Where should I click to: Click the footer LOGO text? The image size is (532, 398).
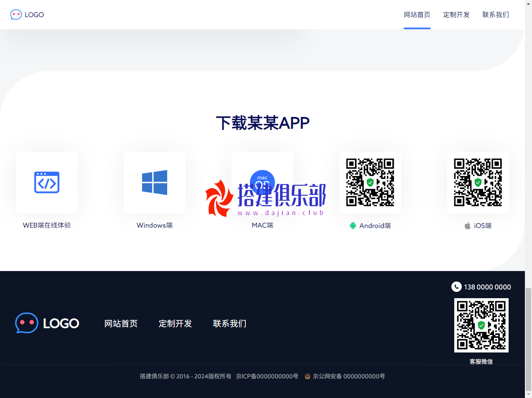tap(61, 323)
